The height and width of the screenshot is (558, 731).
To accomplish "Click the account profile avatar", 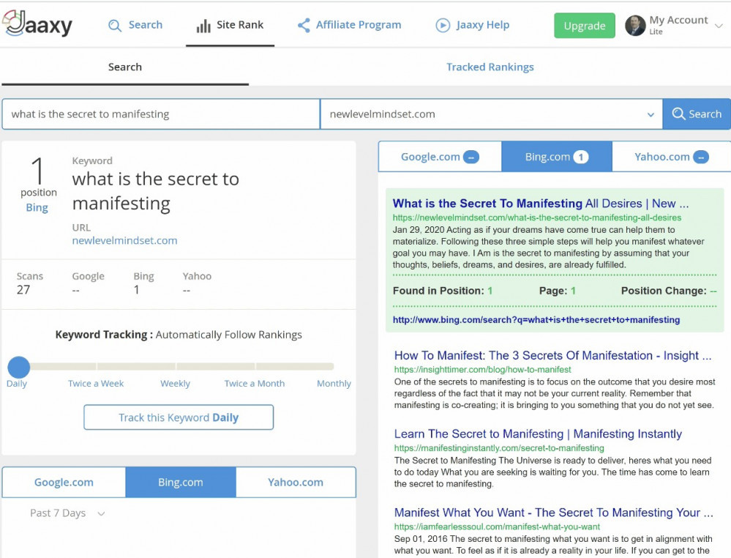I will click(635, 26).
